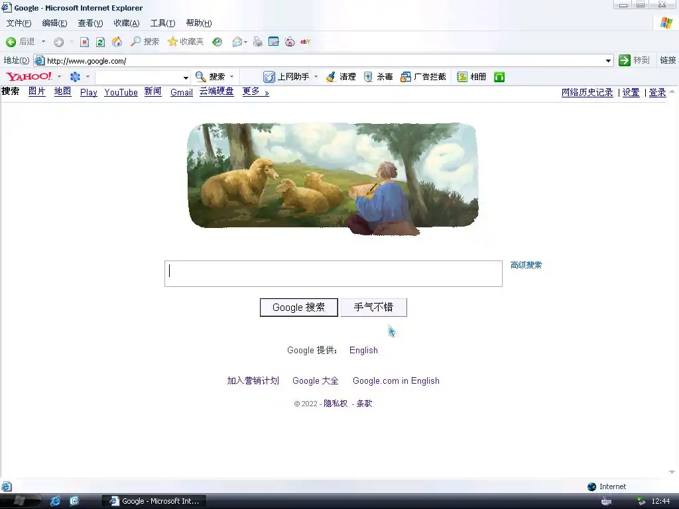Screen dimensions: 679x509
Task: Click the 更多 » more link
Action: tap(255, 91)
